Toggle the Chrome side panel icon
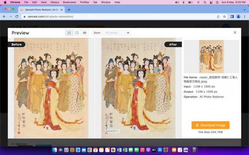Image resolution: width=249 pixels, height=155 pixels. tap(232, 16)
